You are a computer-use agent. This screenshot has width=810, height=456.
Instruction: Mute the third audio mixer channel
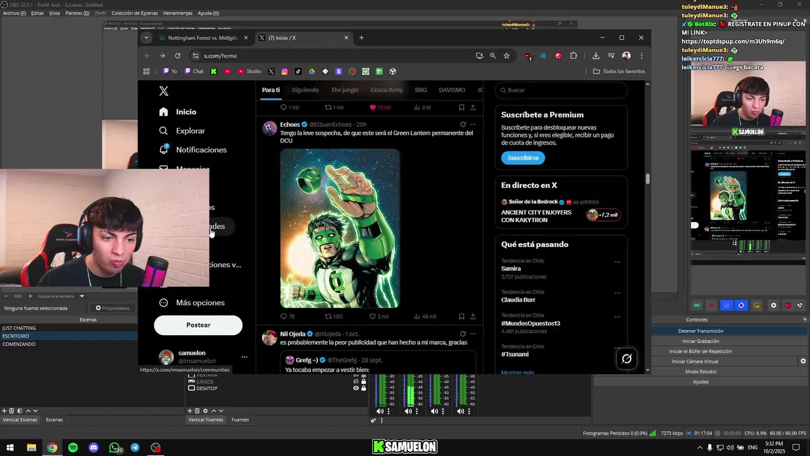coord(433,412)
